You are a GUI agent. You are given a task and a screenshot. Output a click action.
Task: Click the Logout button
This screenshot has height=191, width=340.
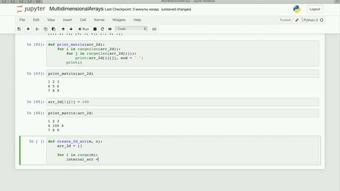[314, 9]
